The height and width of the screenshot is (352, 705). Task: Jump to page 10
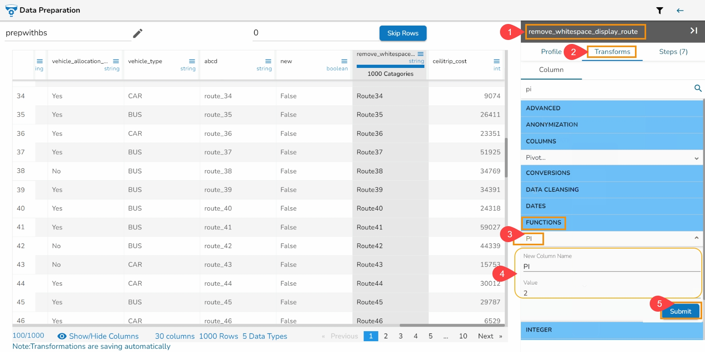coord(463,336)
